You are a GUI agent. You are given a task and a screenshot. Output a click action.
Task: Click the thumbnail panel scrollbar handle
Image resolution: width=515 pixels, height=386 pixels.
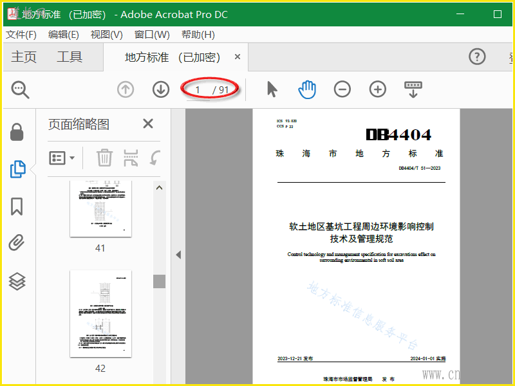coord(159,281)
